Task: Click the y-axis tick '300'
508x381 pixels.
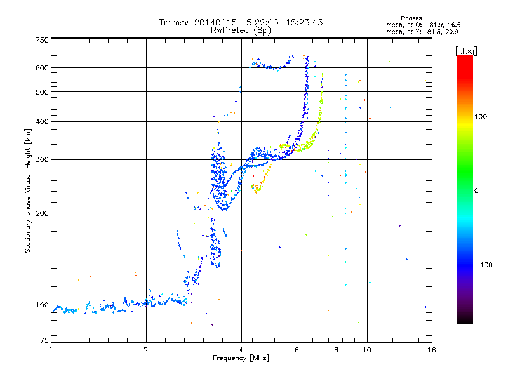Action: point(43,160)
